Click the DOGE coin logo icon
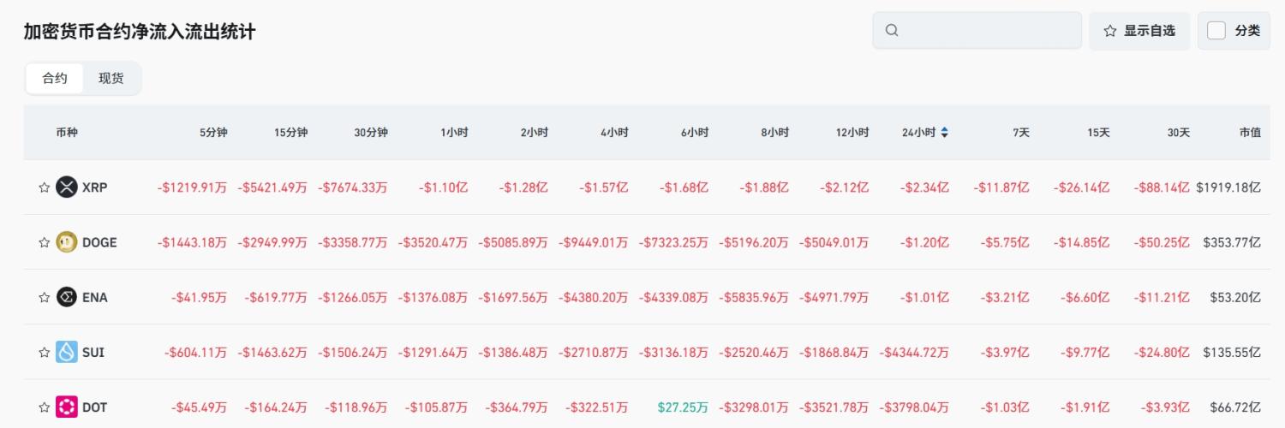The image size is (1285, 428). [67, 242]
